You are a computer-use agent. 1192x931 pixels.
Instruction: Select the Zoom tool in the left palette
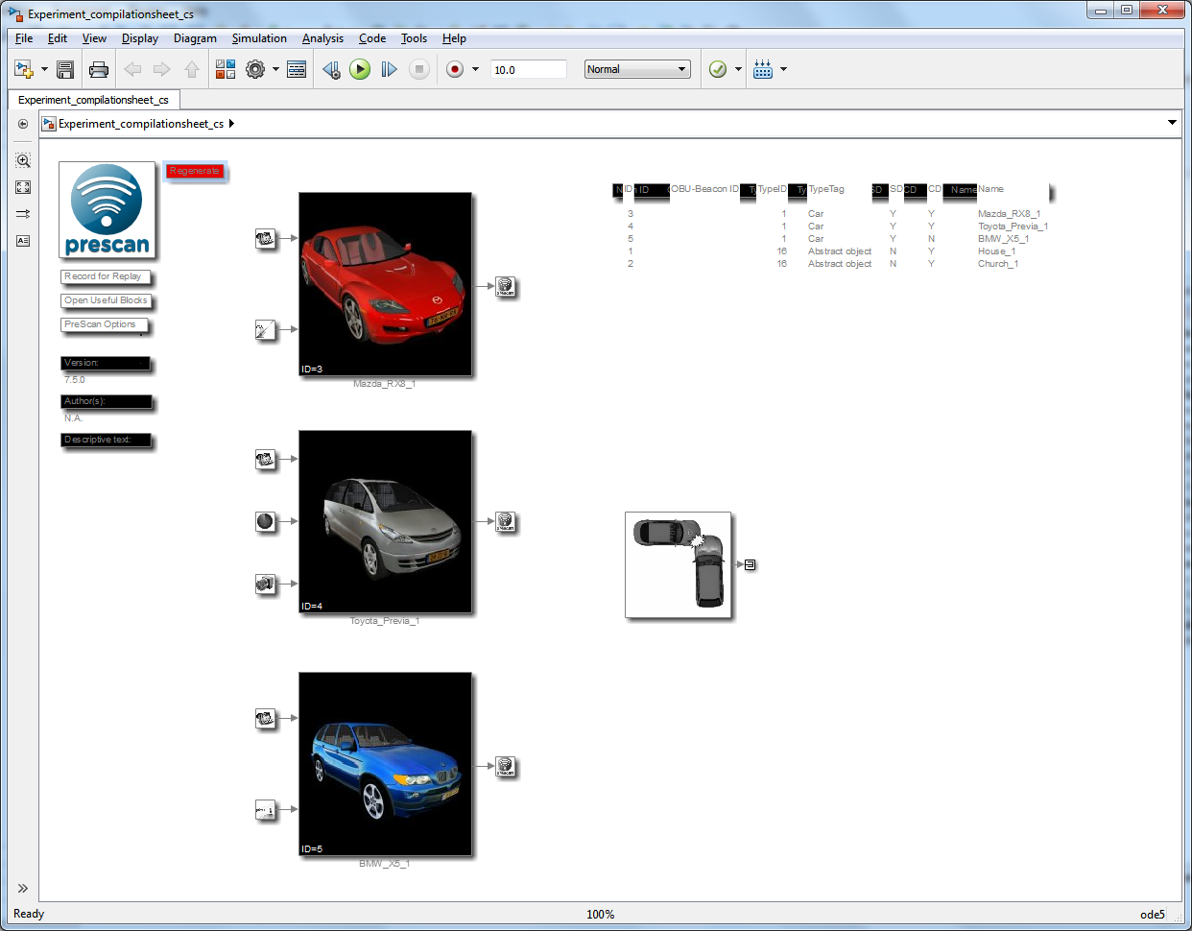23,160
